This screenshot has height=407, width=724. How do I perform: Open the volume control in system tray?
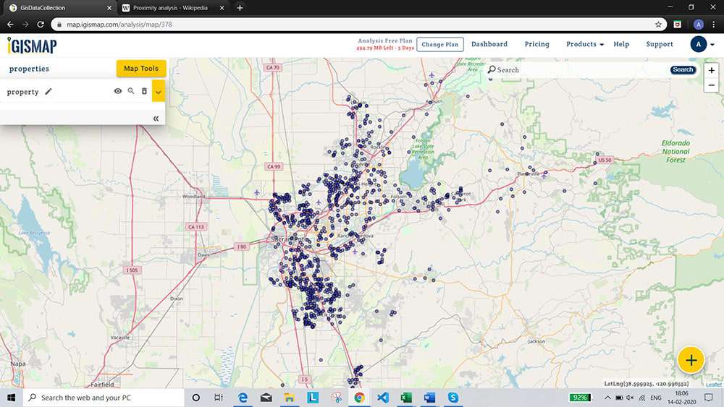(x=631, y=398)
